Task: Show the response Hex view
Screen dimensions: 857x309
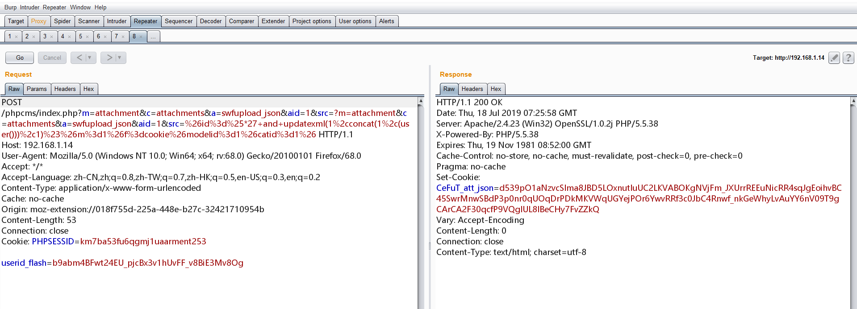Action: [x=496, y=89]
